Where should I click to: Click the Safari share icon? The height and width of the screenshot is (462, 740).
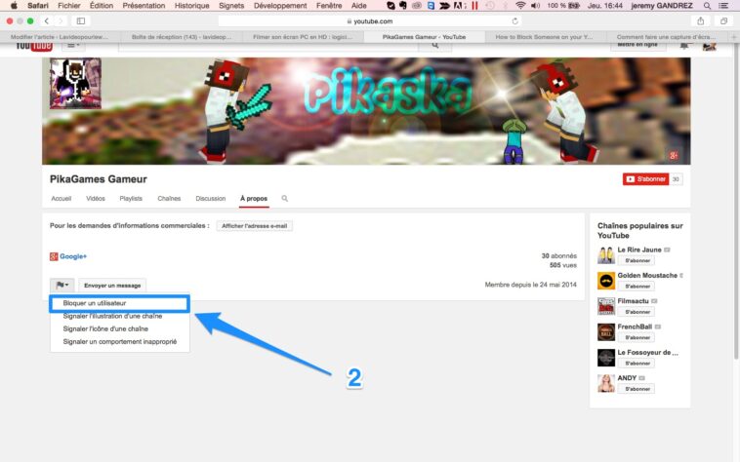coord(701,20)
